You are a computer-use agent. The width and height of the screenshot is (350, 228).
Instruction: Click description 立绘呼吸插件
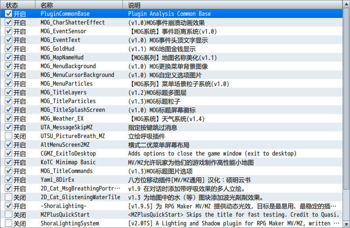point(147,136)
